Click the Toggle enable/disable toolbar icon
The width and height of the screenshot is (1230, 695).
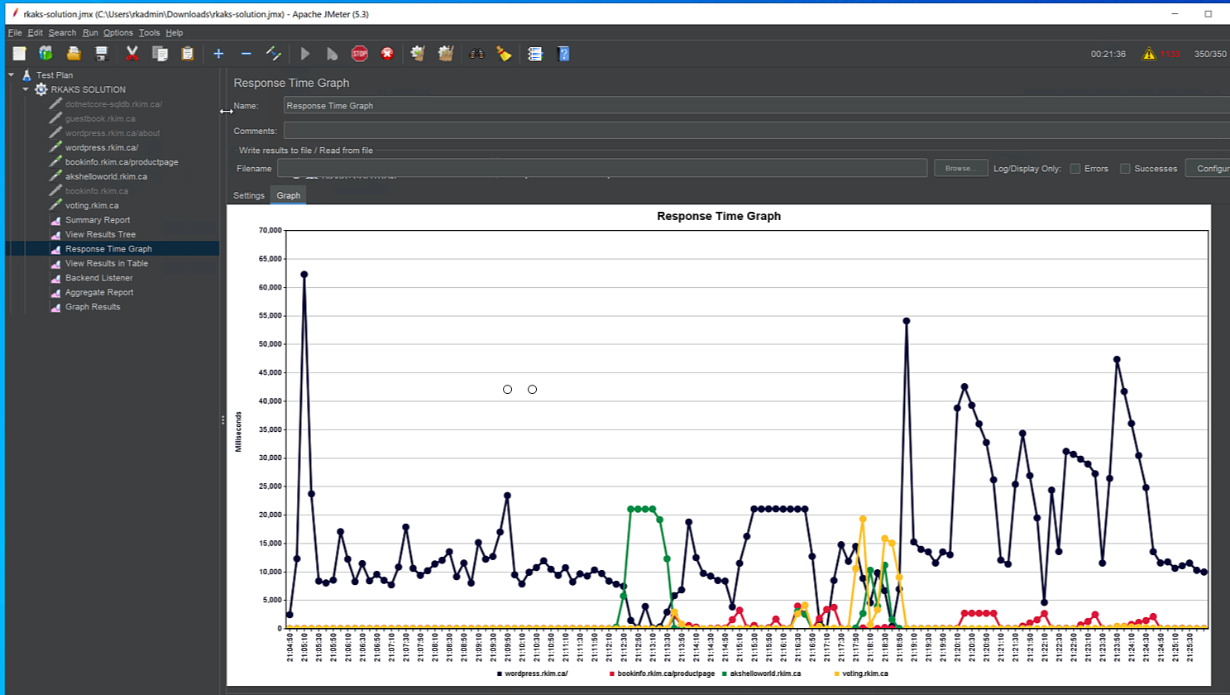pyautogui.click(x=273, y=54)
